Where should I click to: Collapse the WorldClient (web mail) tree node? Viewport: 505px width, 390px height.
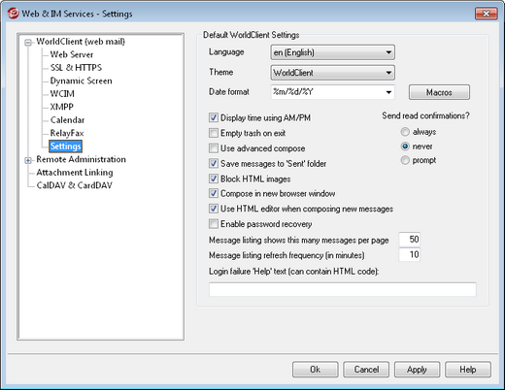coord(28,43)
